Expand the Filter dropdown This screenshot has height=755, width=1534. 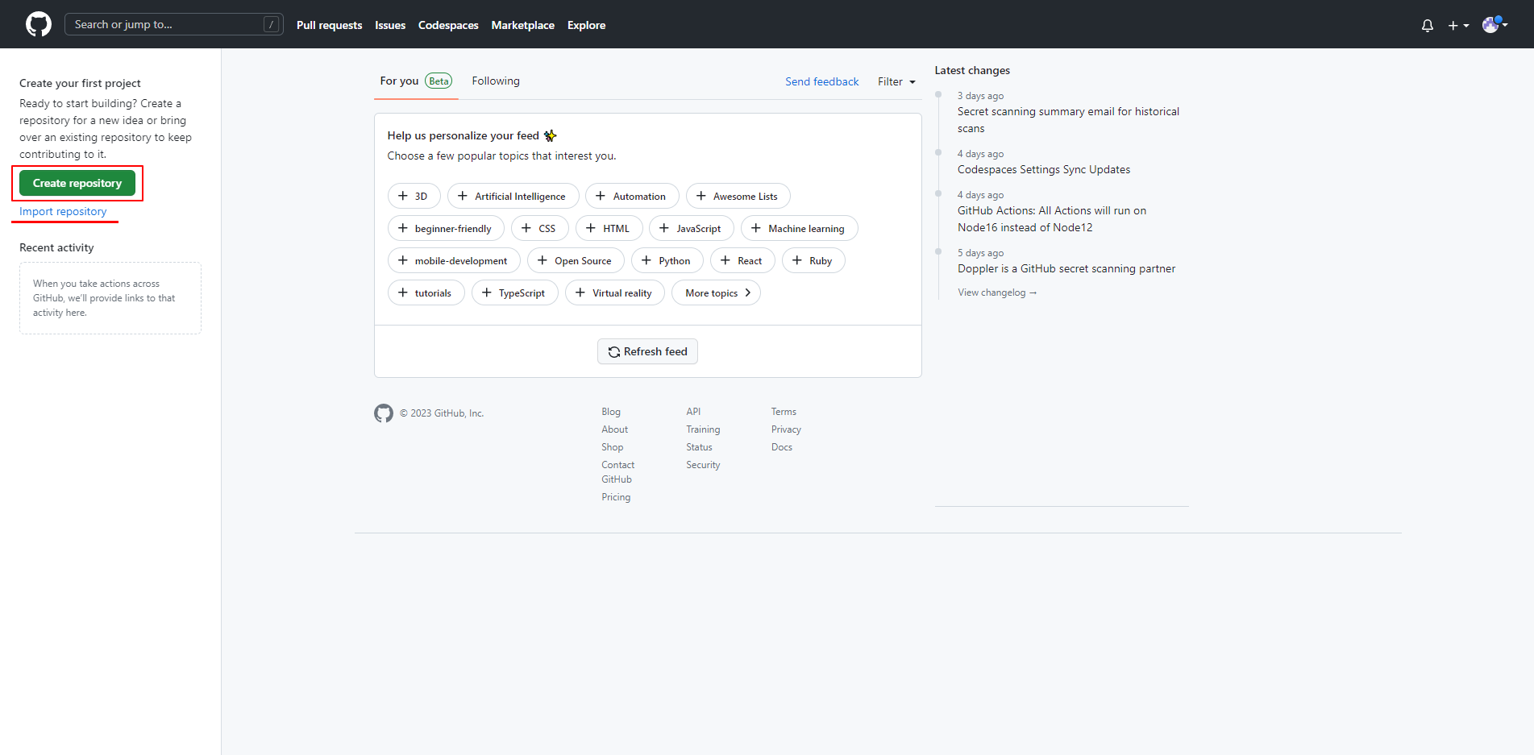(x=896, y=81)
